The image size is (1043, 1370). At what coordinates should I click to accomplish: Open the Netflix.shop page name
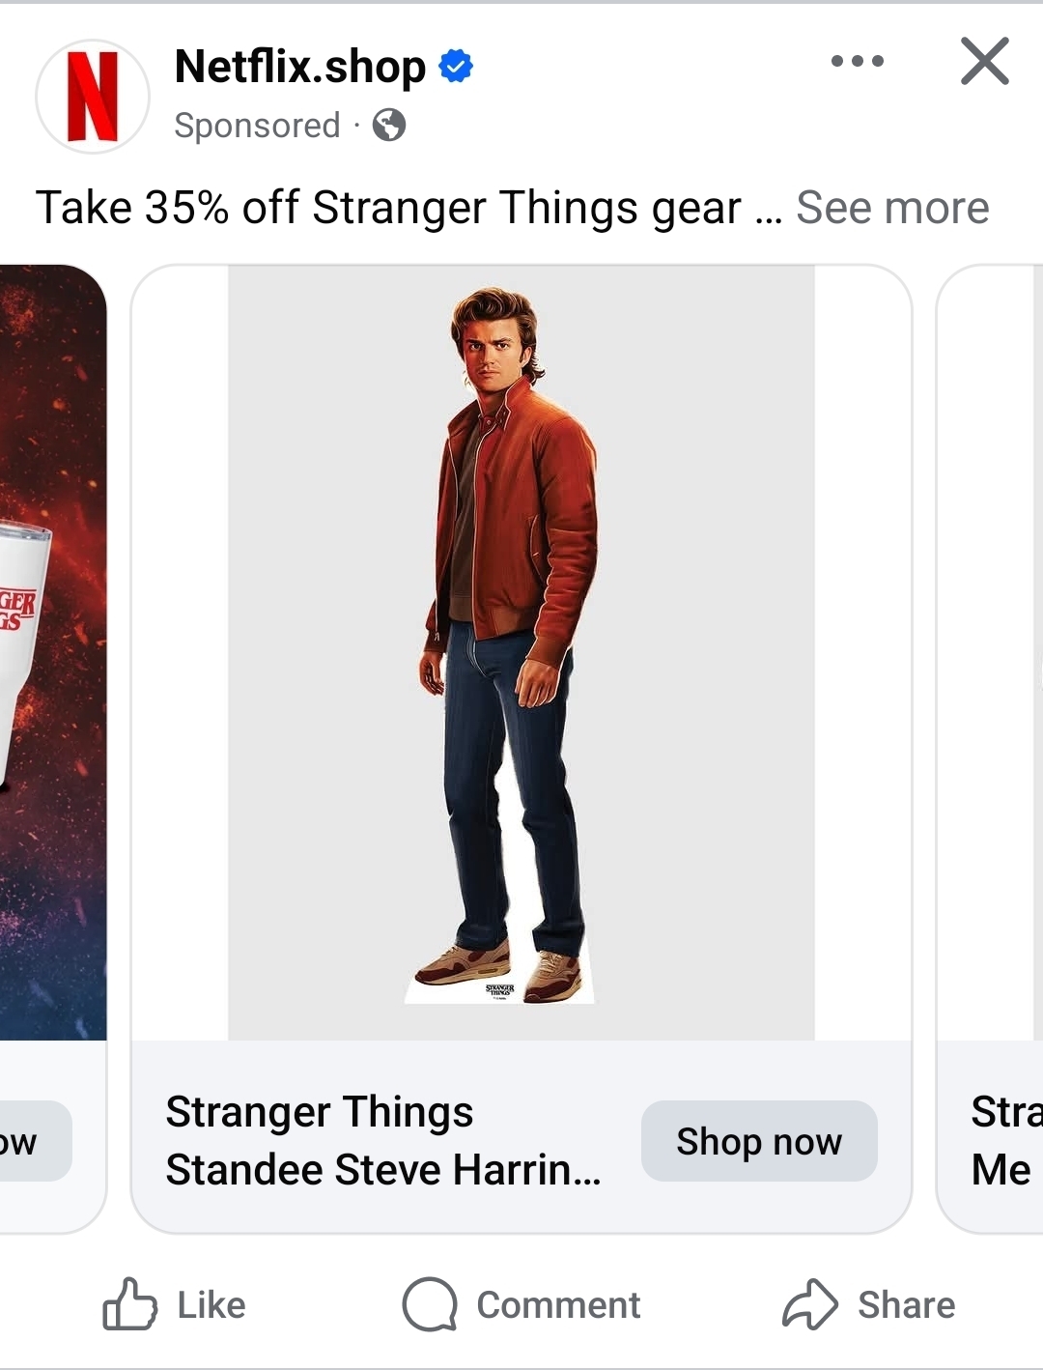(299, 66)
